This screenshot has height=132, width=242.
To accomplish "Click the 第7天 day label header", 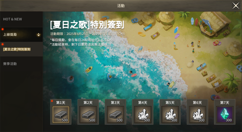I will tap(225, 103).
